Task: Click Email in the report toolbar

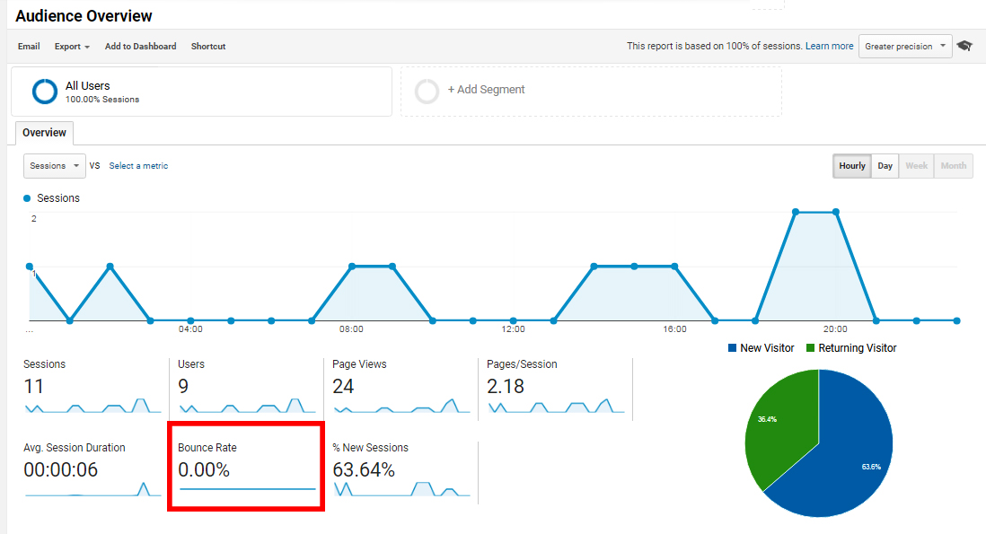Action: [29, 47]
